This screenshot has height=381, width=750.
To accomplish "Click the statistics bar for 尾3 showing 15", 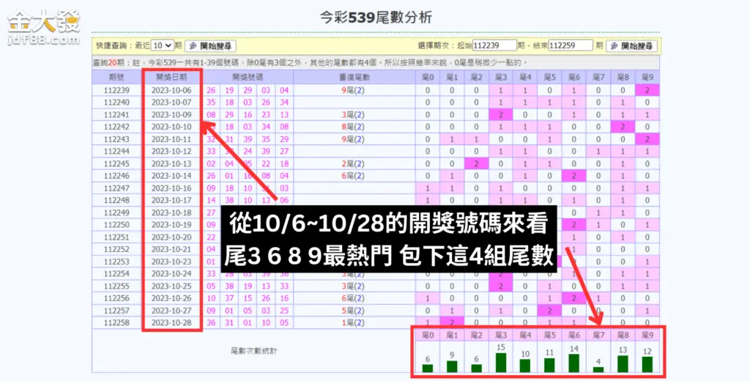I will (501, 363).
